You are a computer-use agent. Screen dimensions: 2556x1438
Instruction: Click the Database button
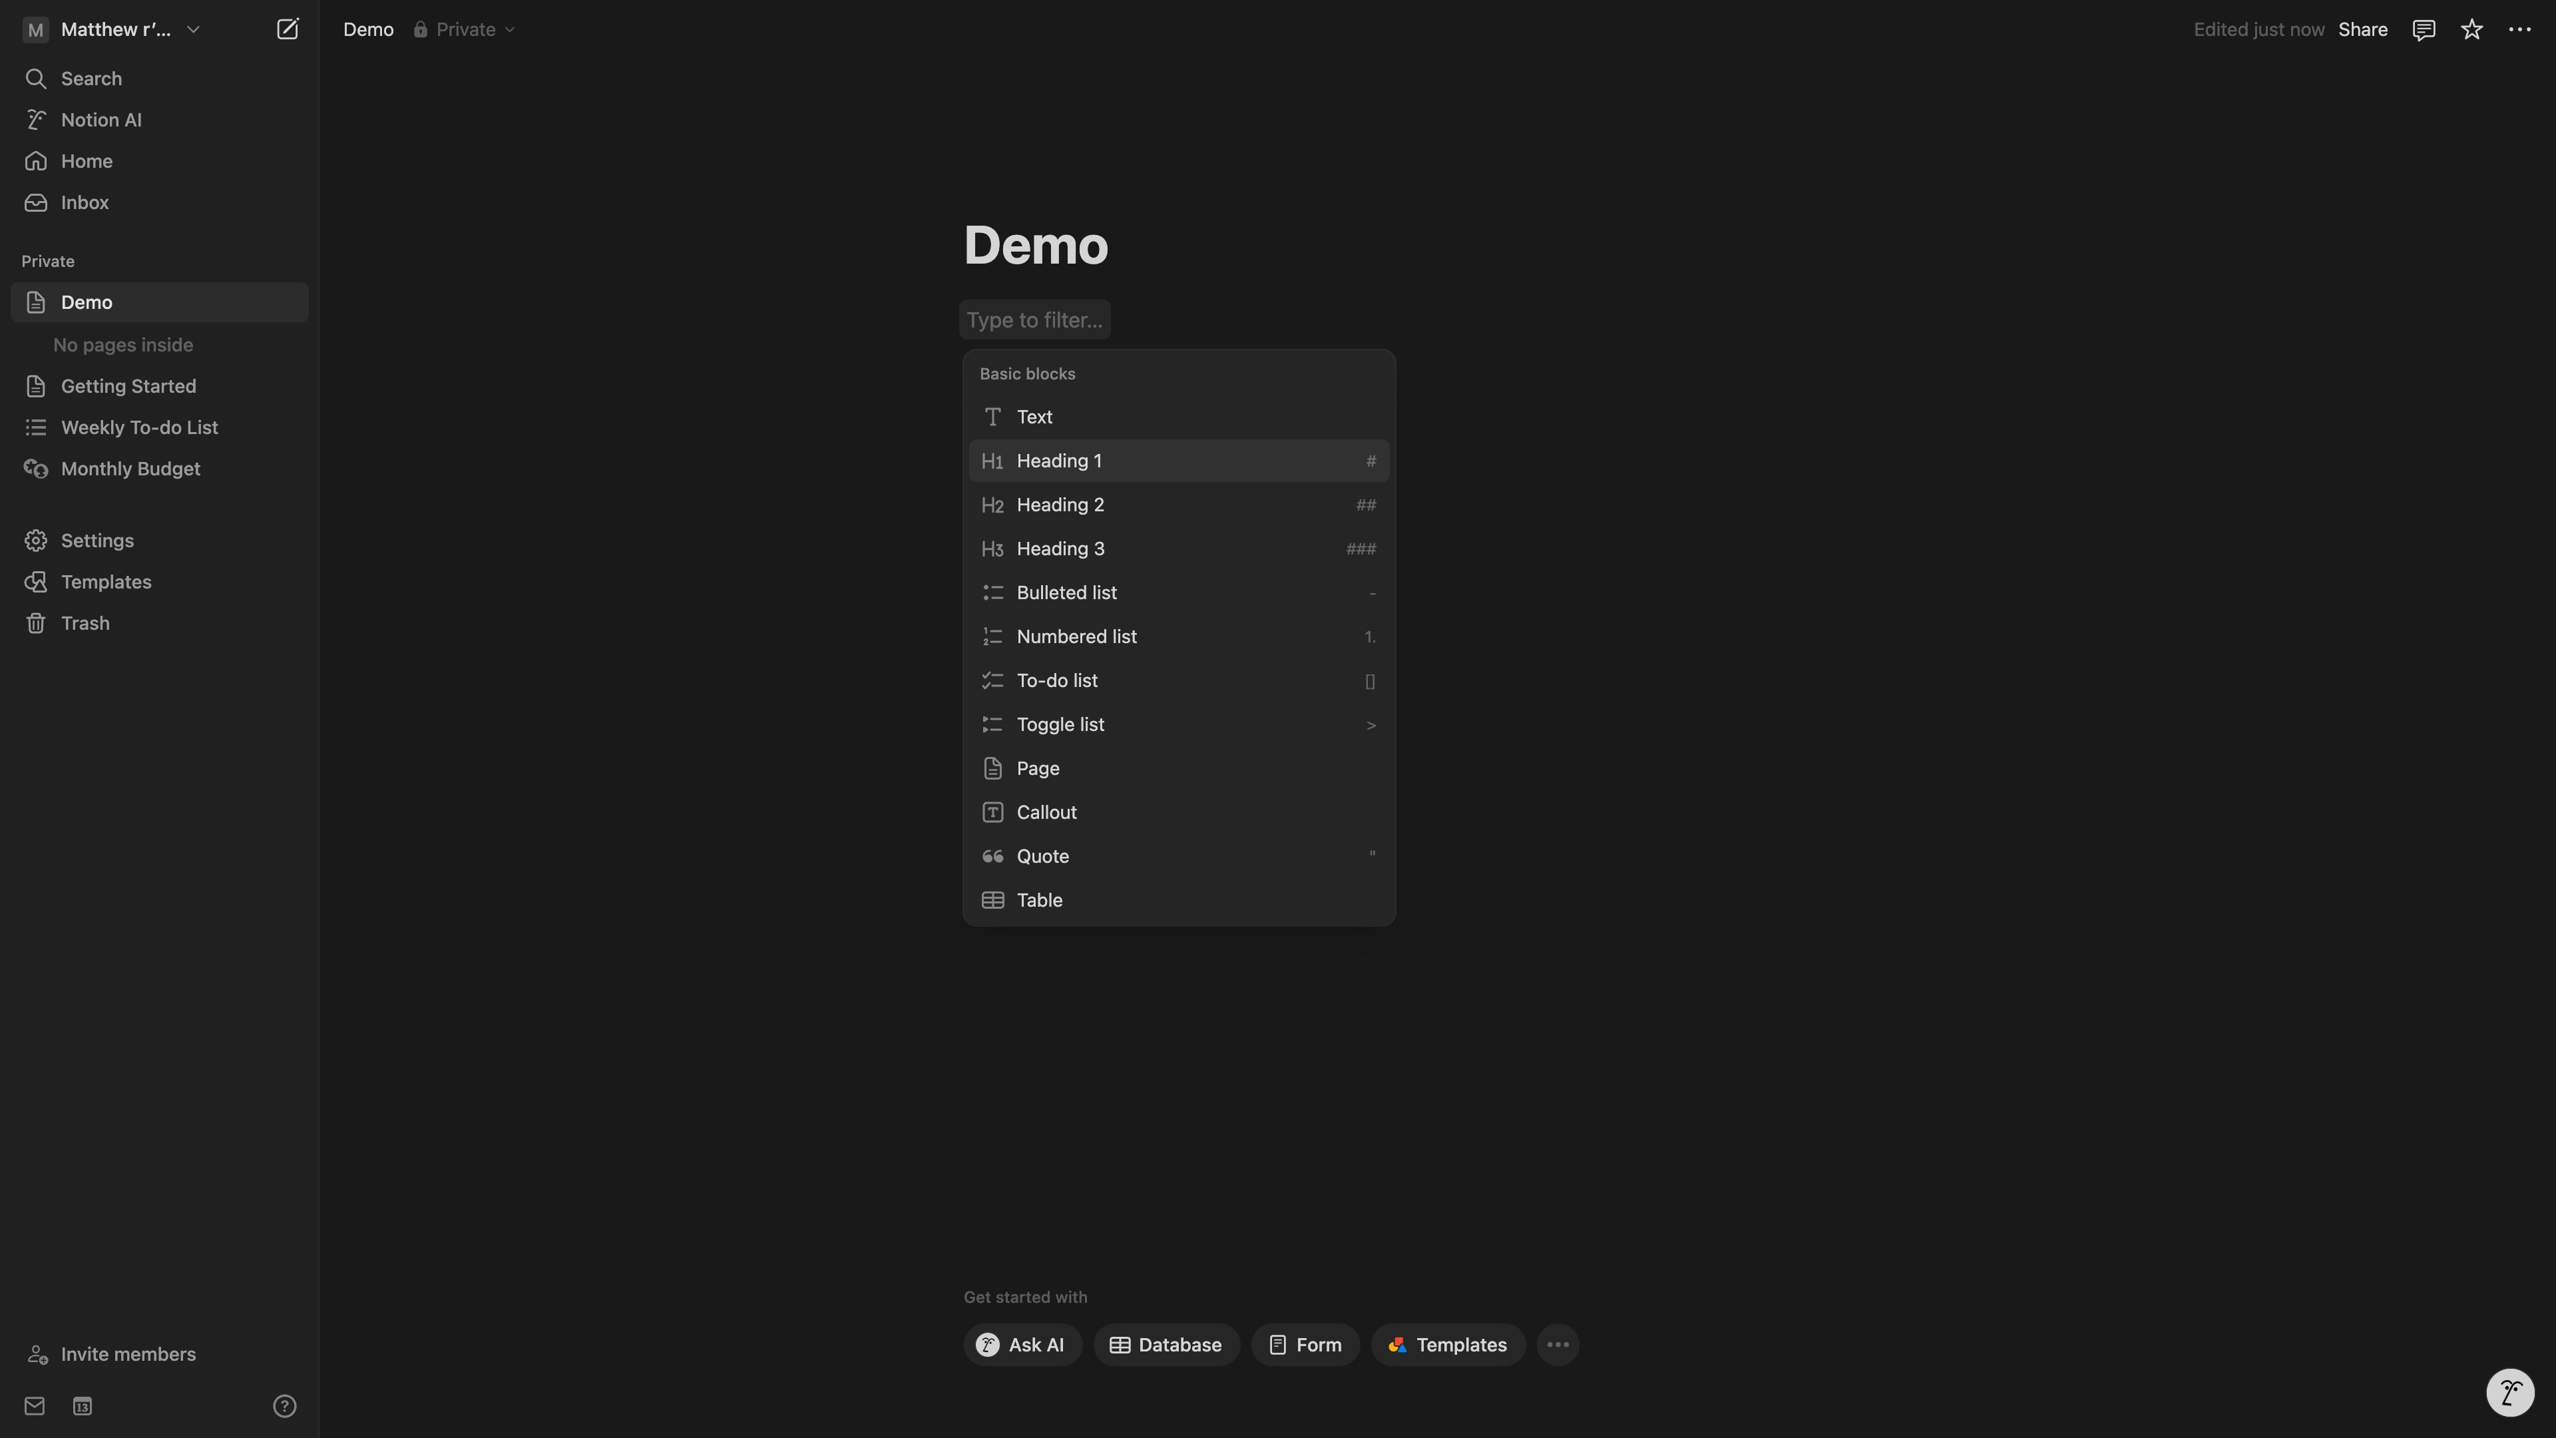tap(1166, 1345)
